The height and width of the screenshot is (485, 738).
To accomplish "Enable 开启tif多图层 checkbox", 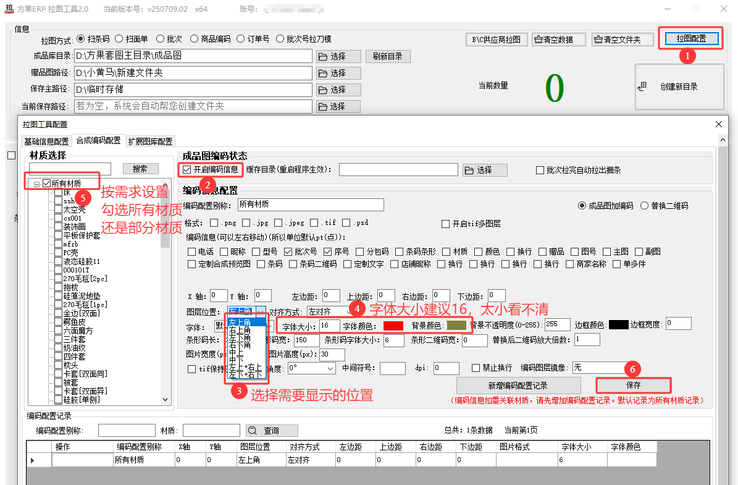I will point(445,224).
